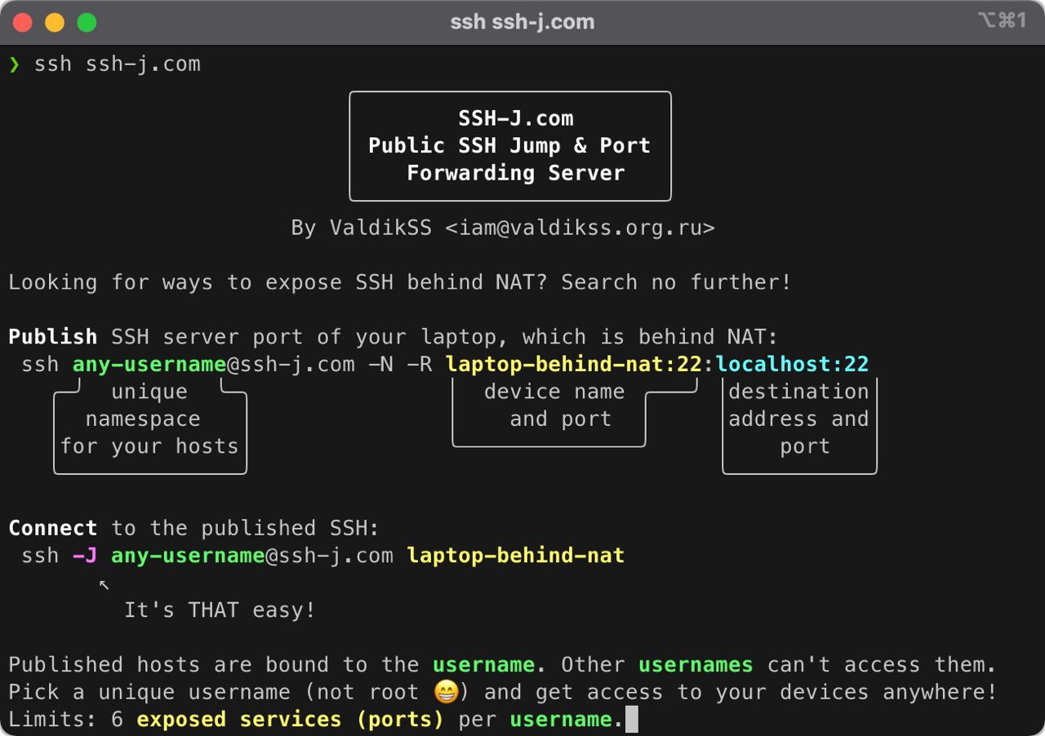Click the ⌥⌘1 shortcut indicator in title bar
This screenshot has width=1045, height=736.
click(1002, 20)
